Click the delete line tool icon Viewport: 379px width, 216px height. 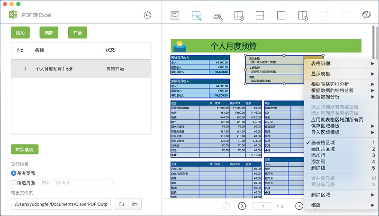[x=303, y=16]
